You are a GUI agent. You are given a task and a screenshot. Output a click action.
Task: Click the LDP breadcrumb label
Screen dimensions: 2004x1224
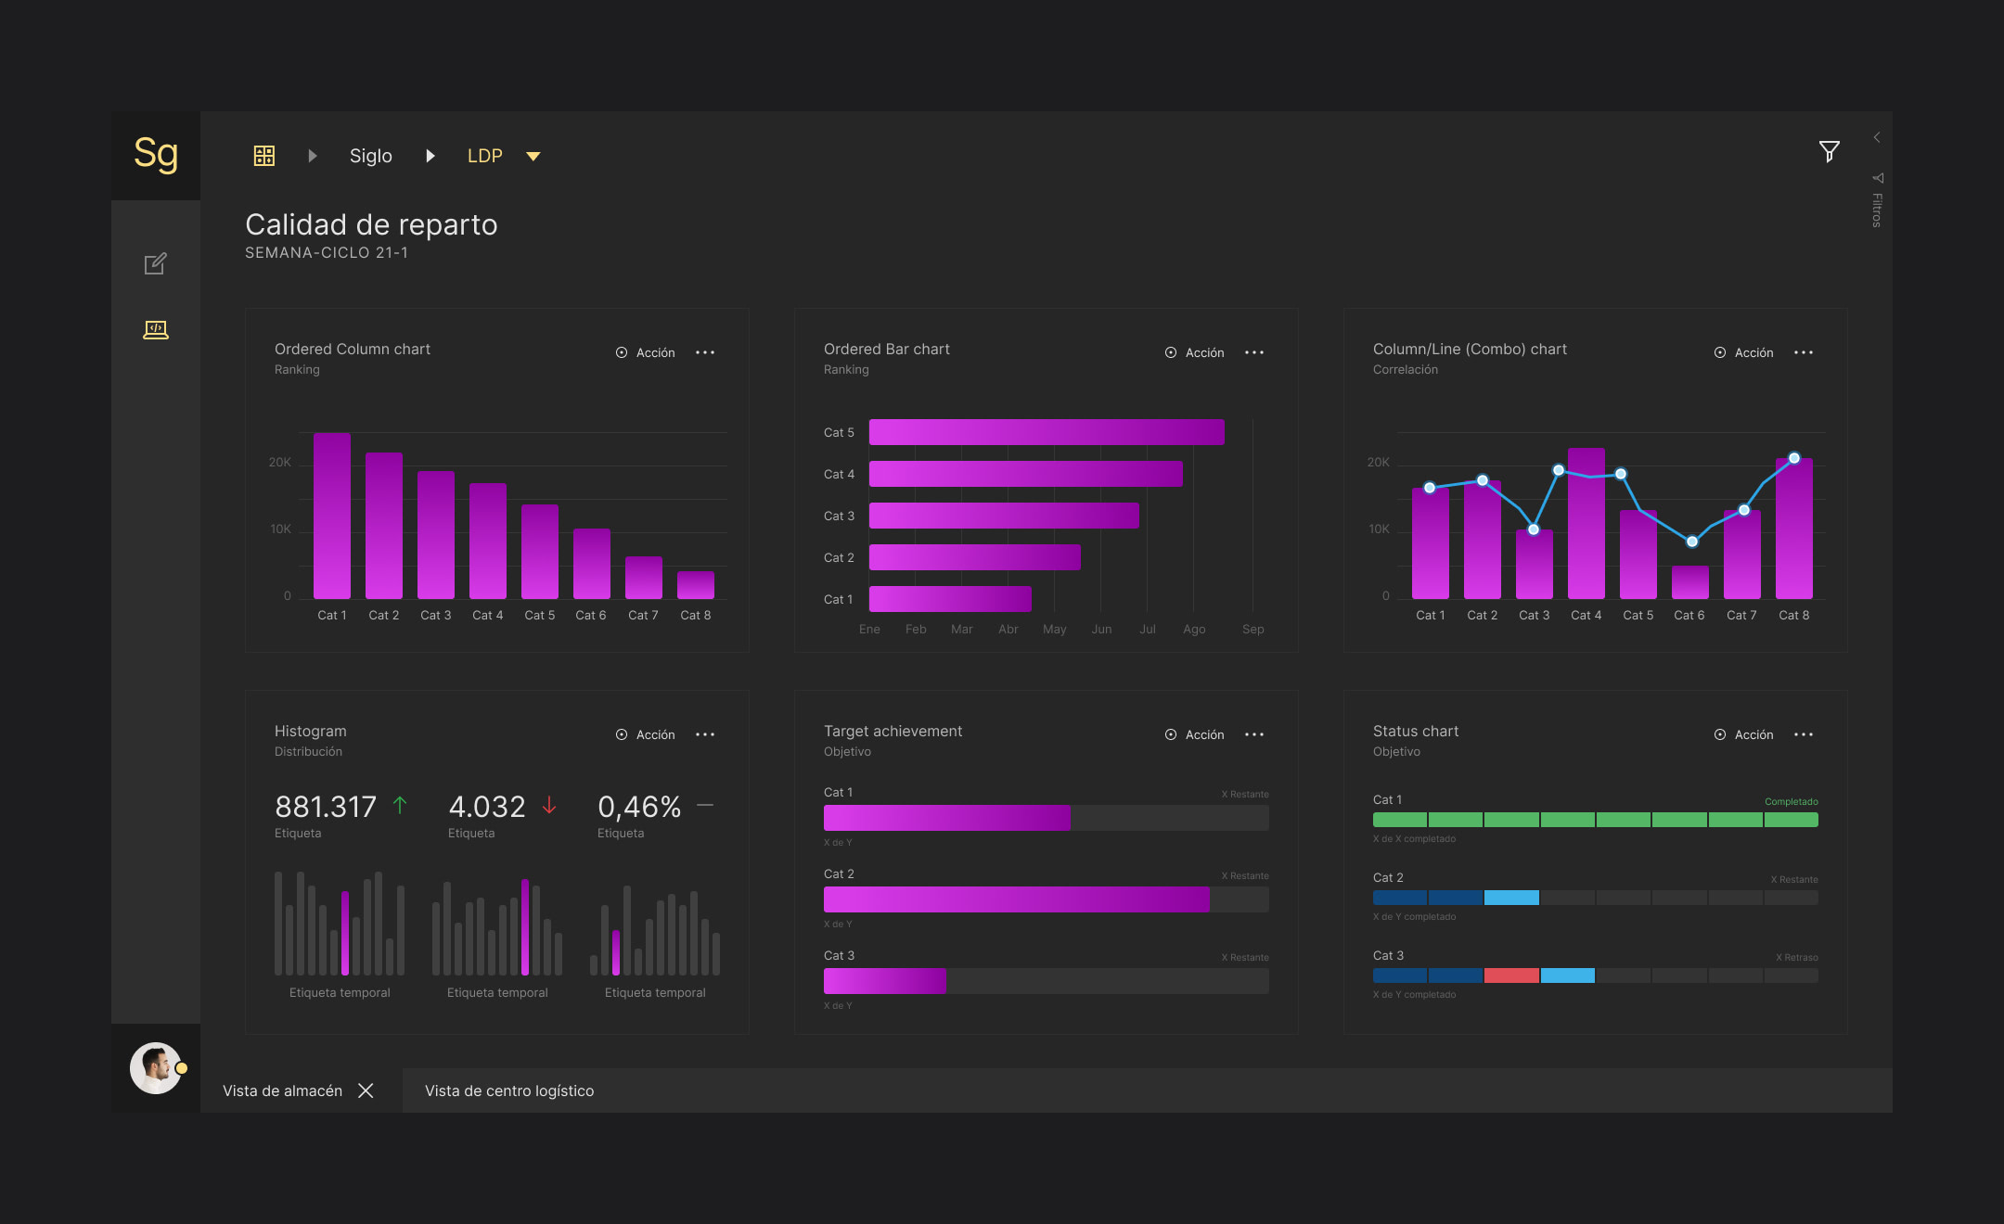coord(485,156)
